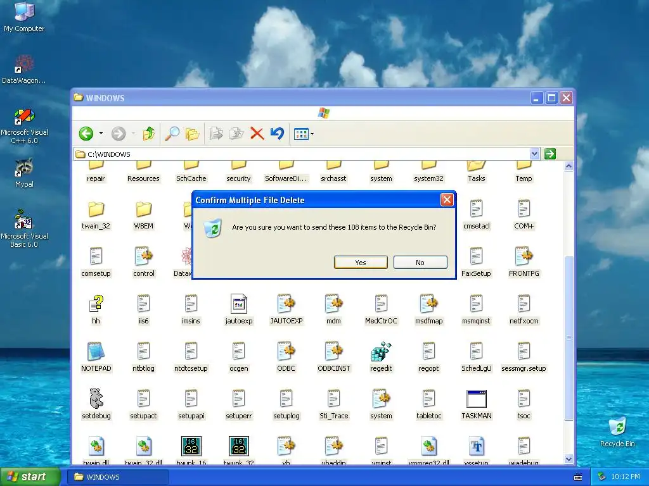Click the Resources folder label
649x486 pixels.
pos(143,178)
